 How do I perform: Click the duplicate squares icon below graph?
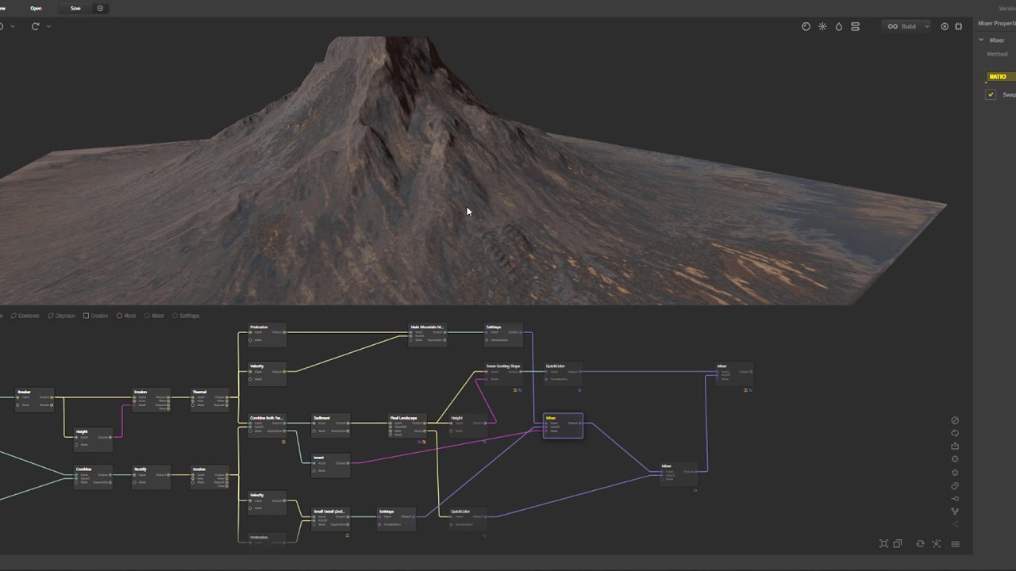click(x=898, y=544)
